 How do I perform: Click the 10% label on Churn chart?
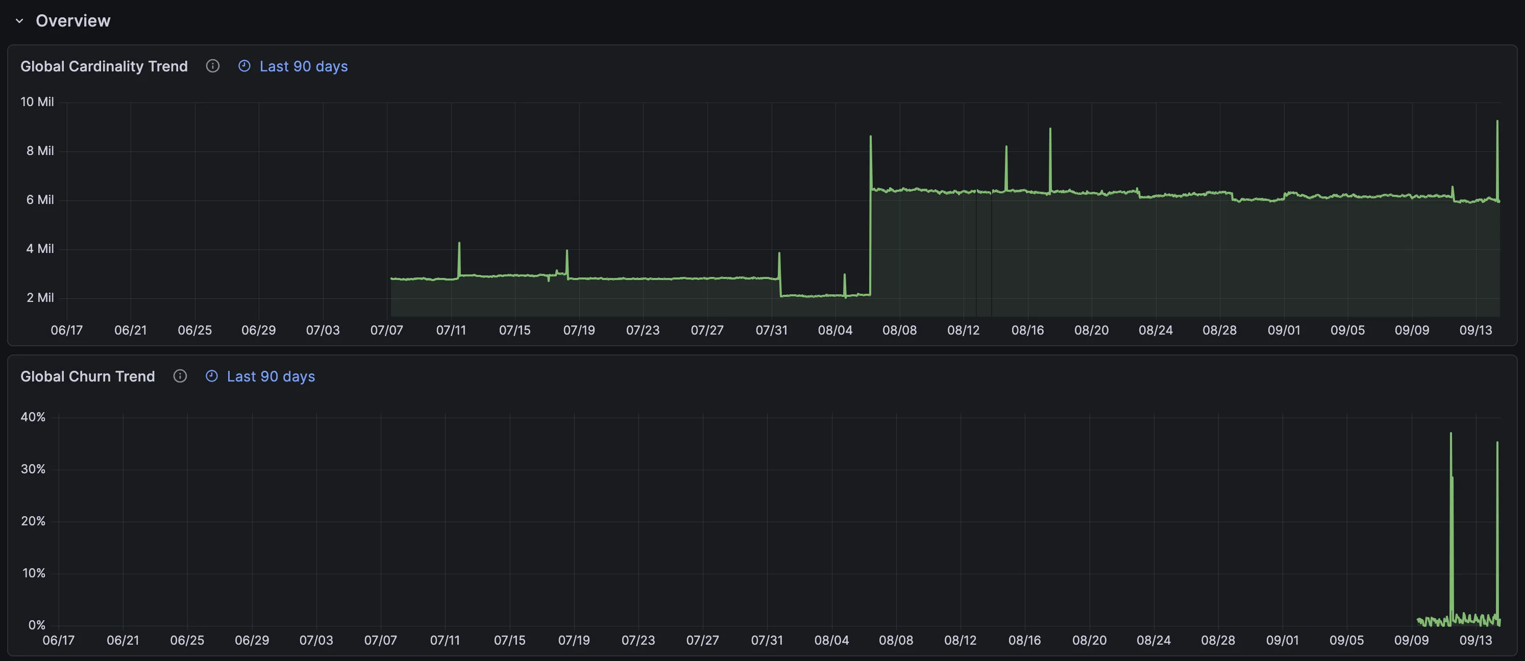(x=34, y=573)
